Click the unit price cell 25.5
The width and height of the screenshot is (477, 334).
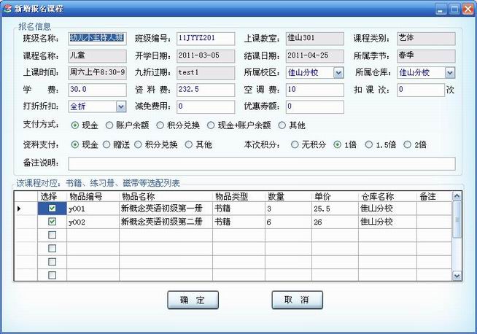click(335, 209)
